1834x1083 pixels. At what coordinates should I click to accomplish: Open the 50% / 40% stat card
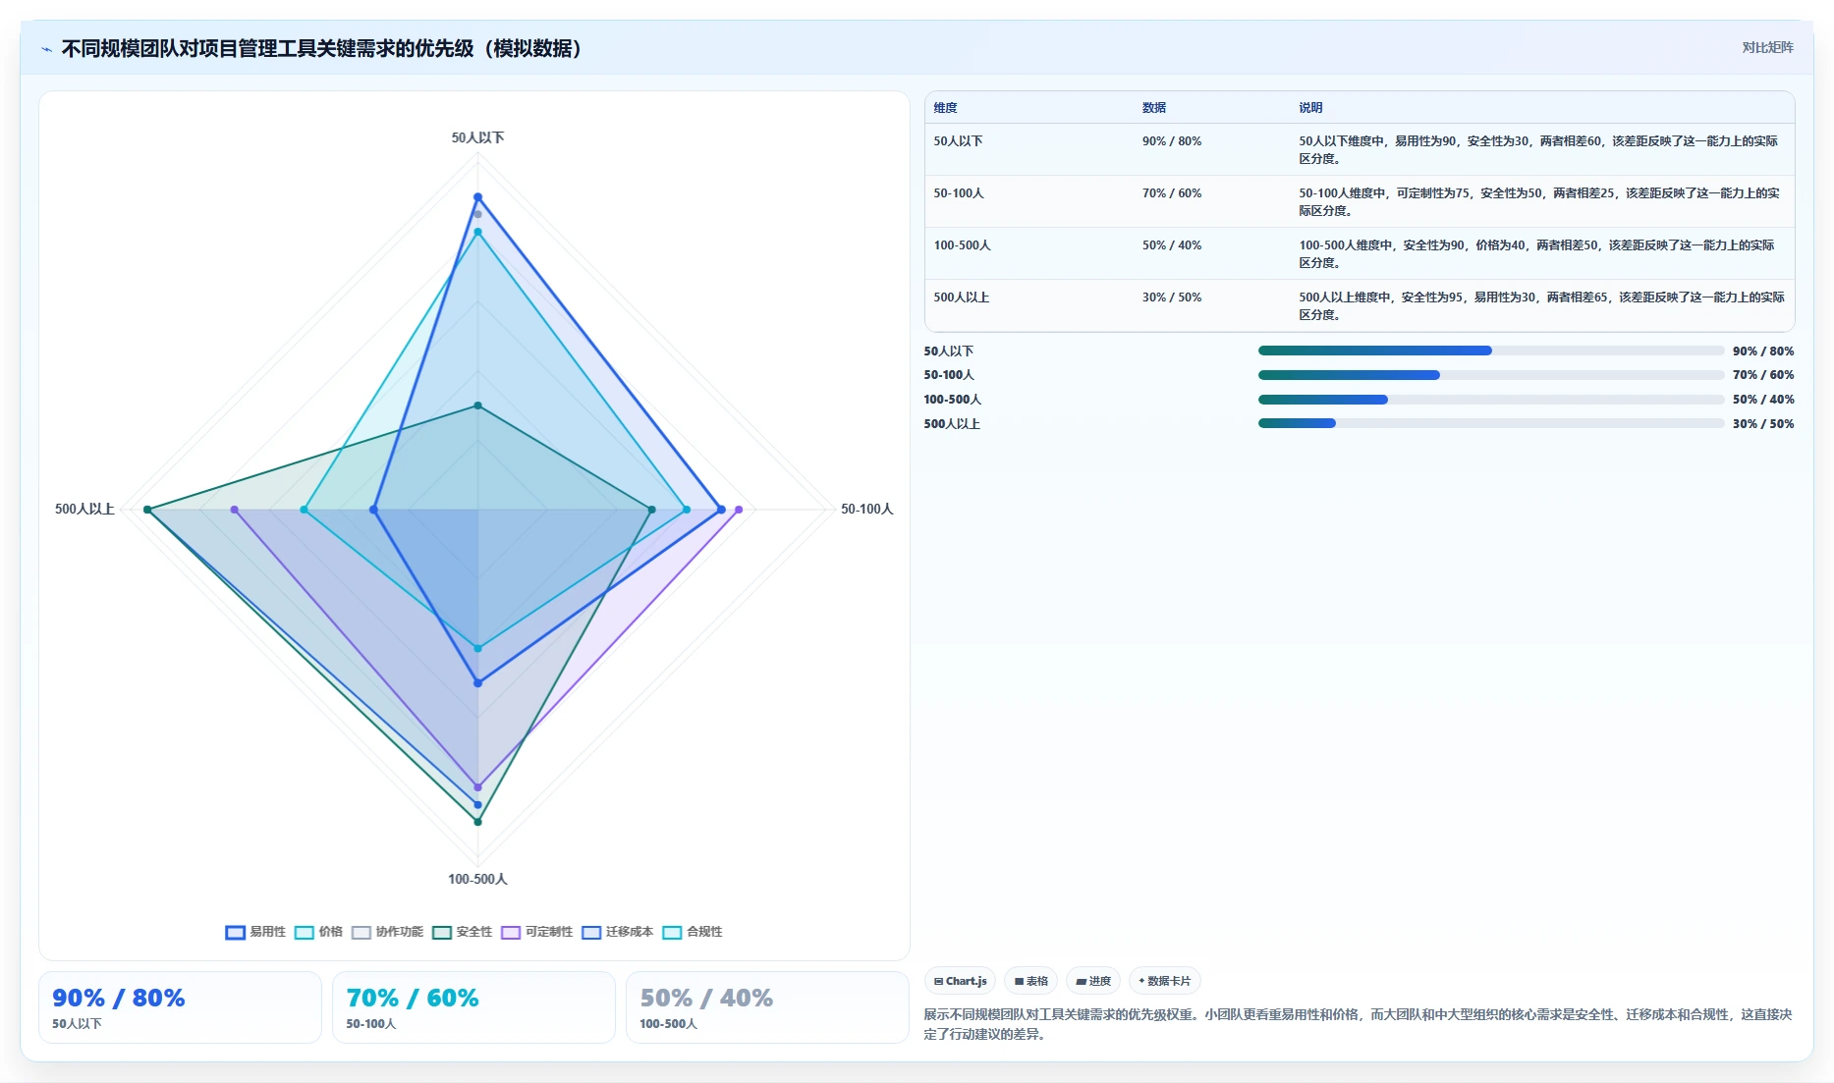tap(767, 1007)
